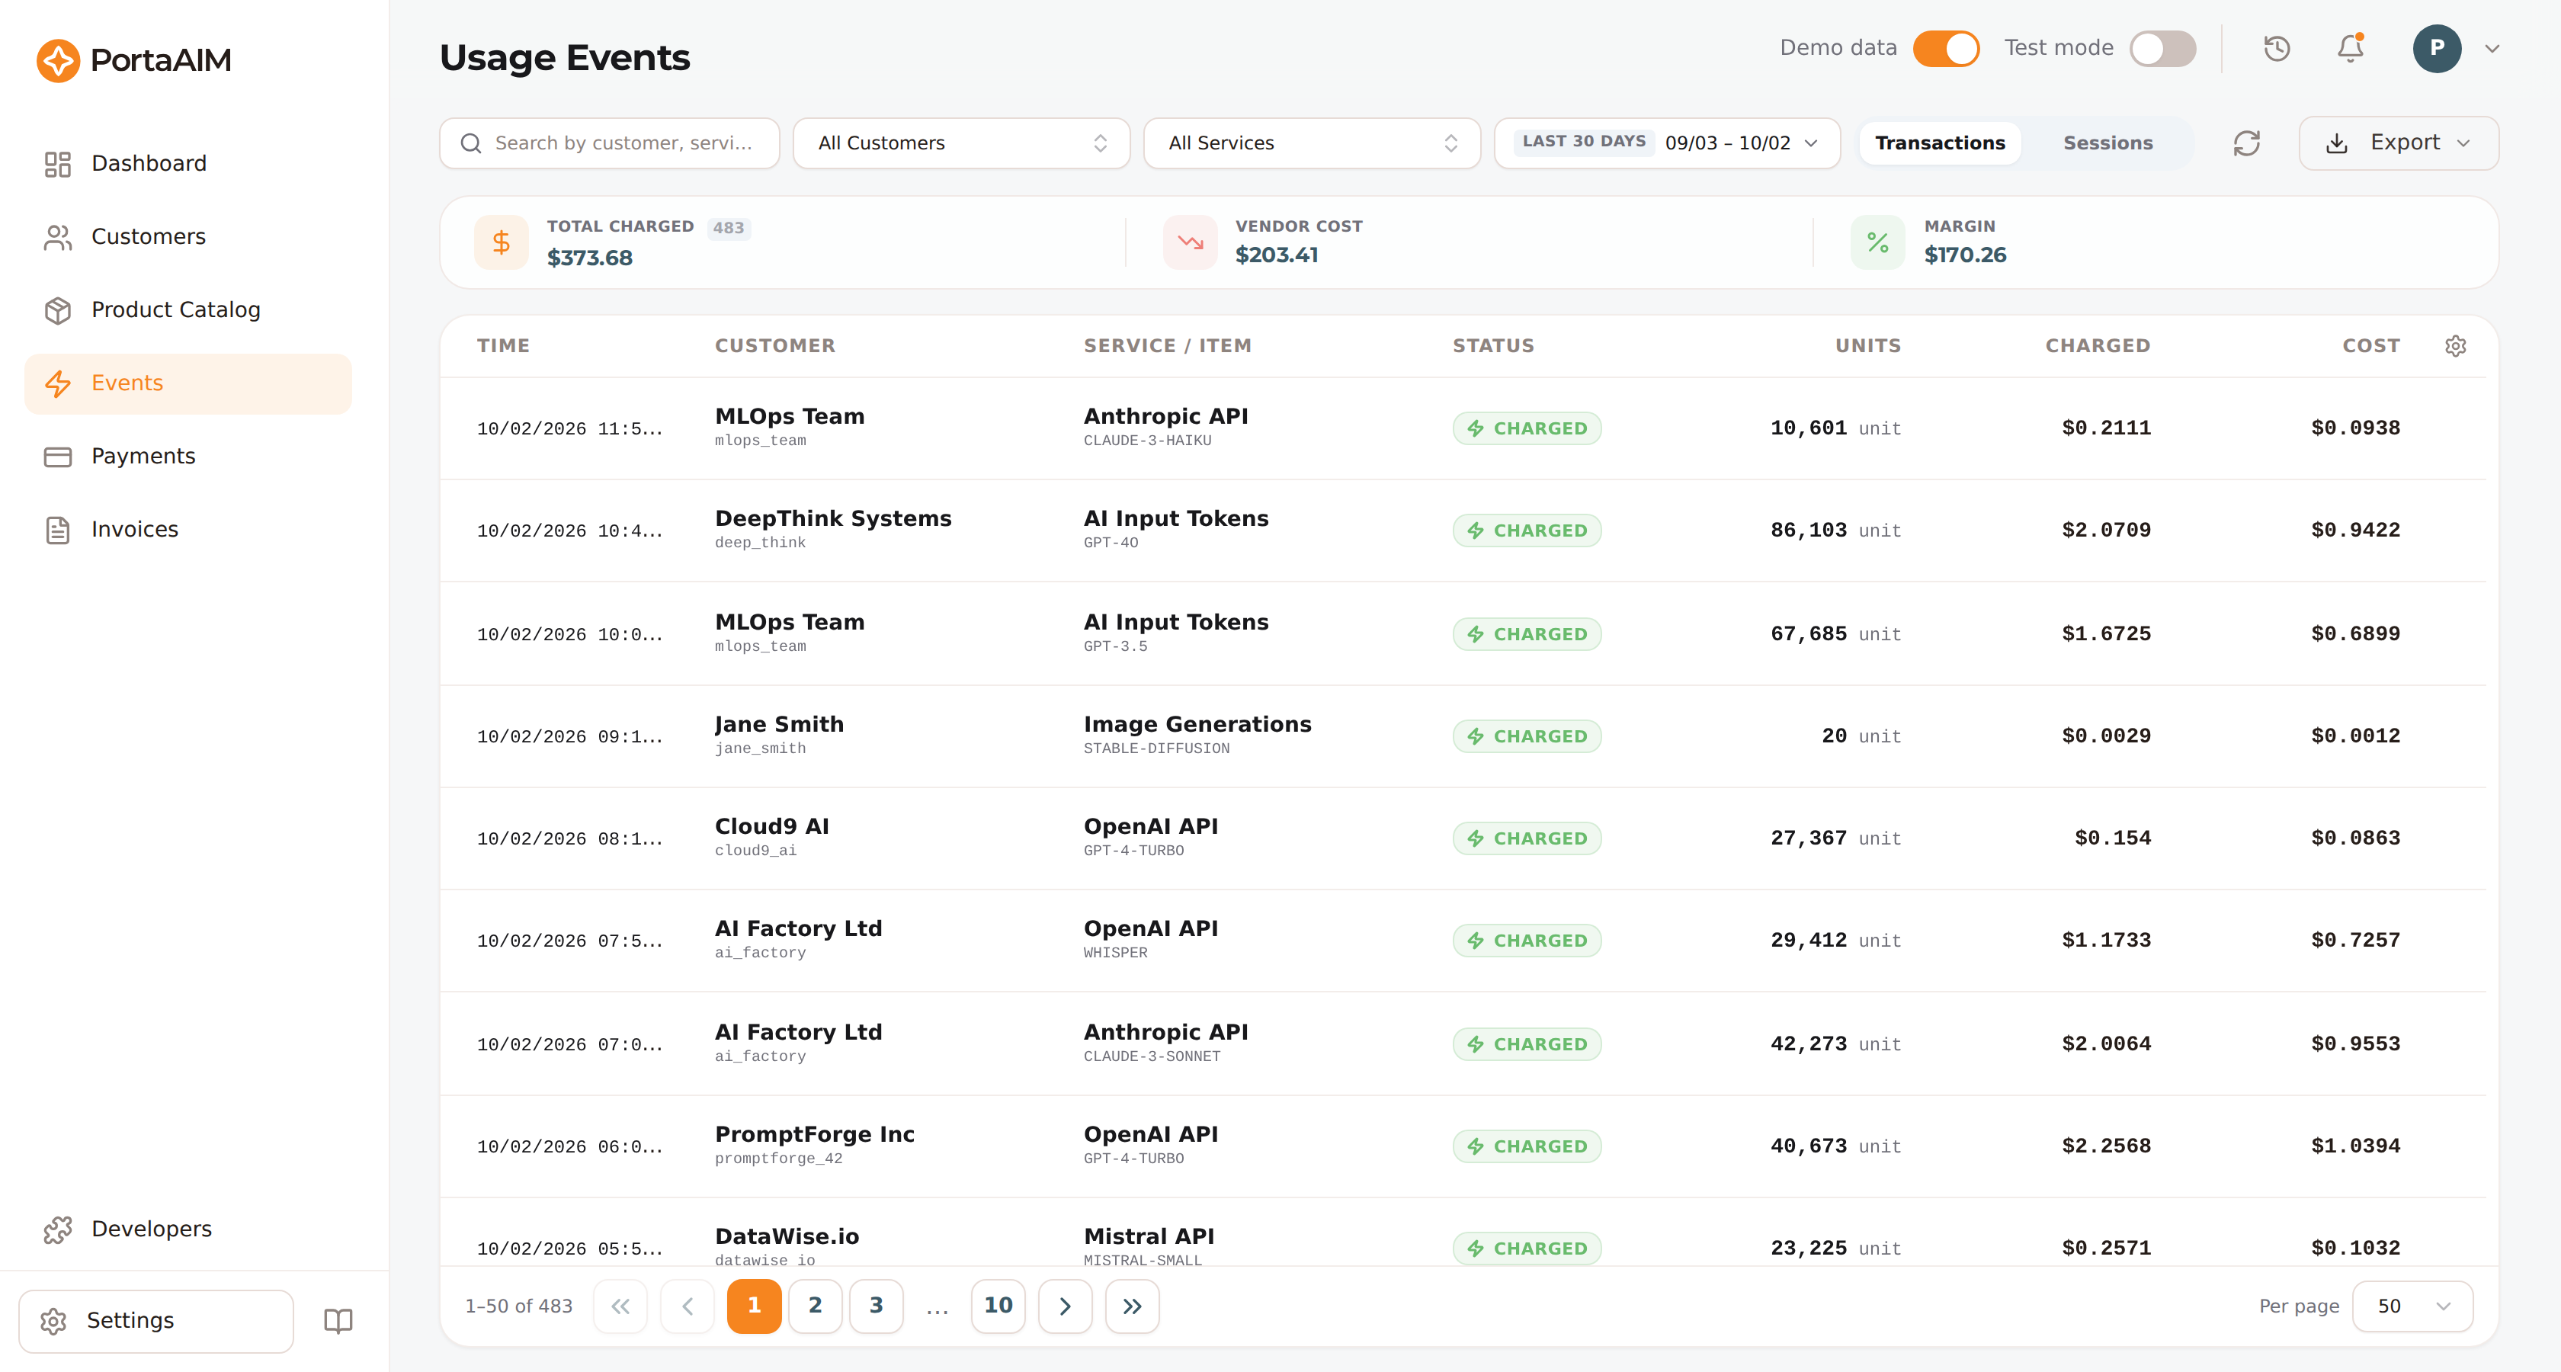Open the Export dropdown
The width and height of the screenshot is (2561, 1372).
[2398, 143]
